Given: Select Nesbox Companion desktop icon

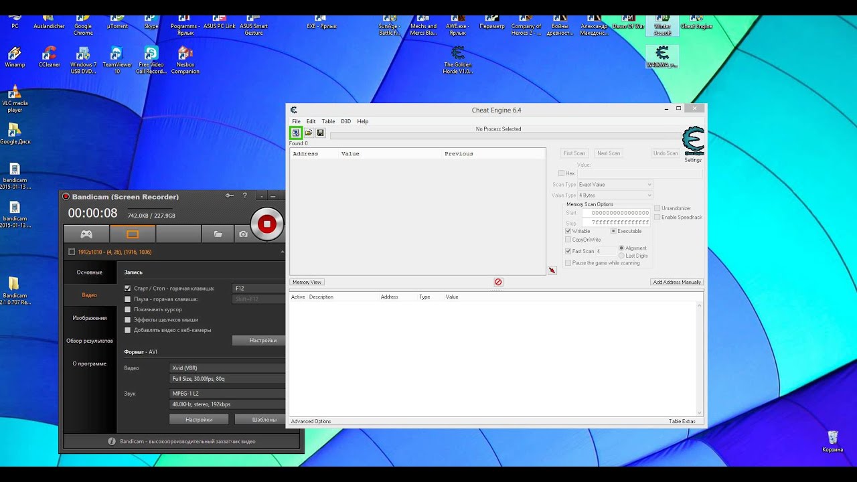Looking at the screenshot, I should coord(185,60).
